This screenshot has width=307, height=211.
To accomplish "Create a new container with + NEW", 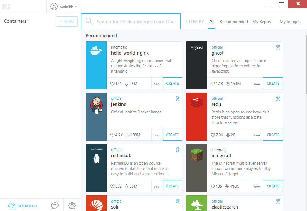I will pos(67,22).
